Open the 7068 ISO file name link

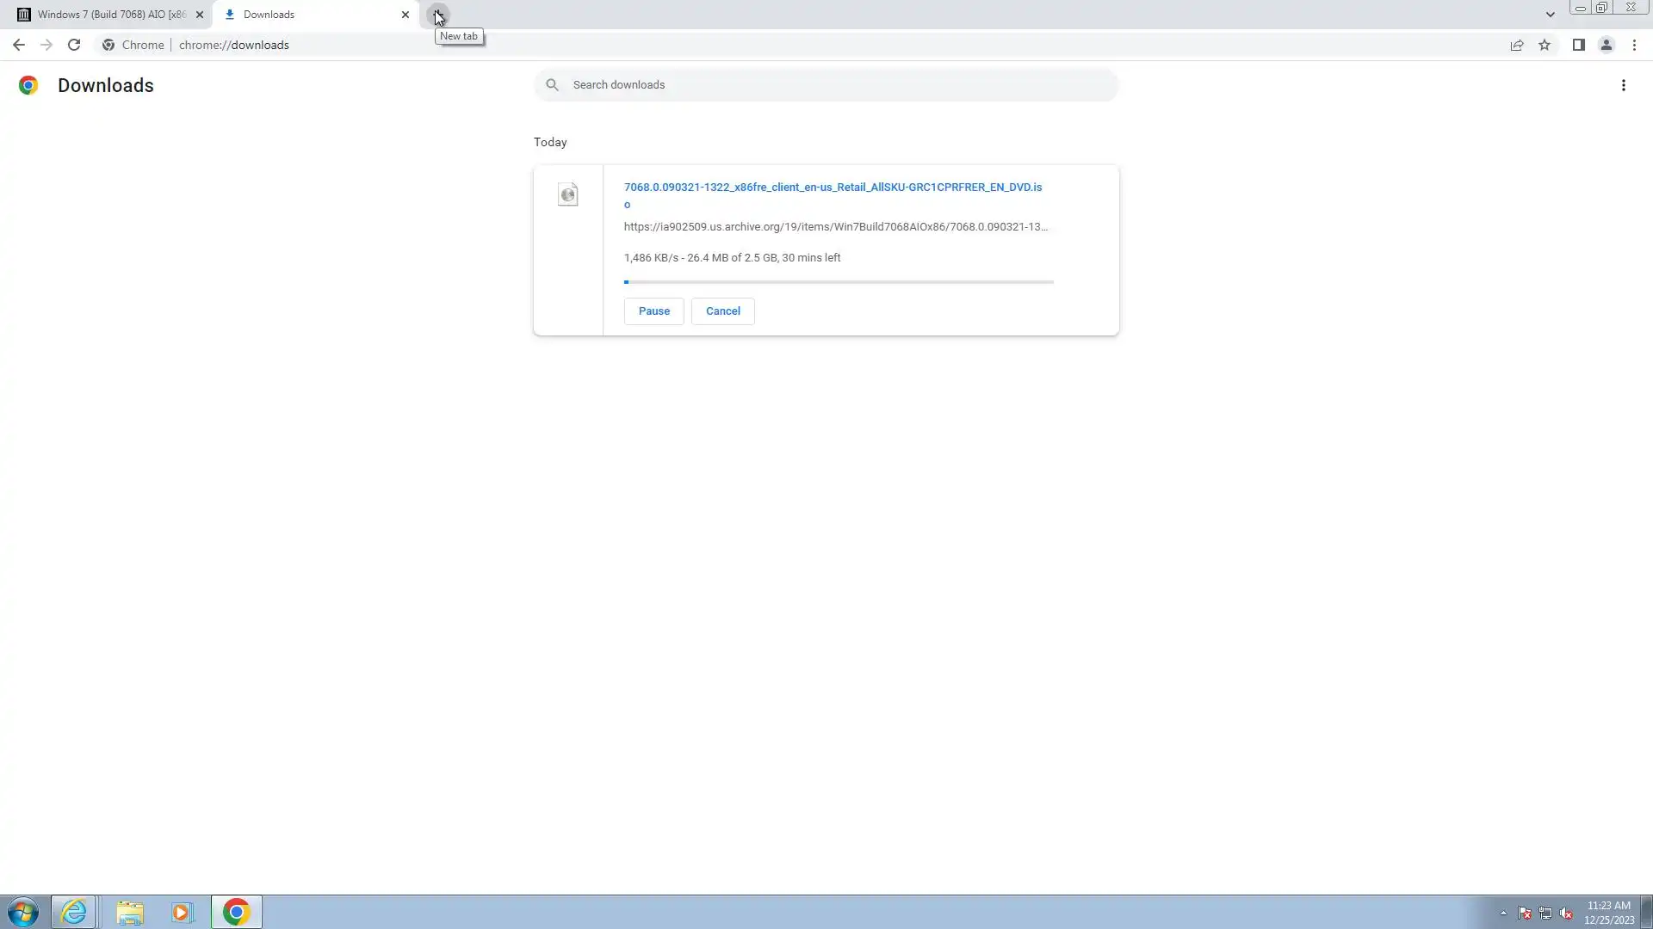click(832, 188)
